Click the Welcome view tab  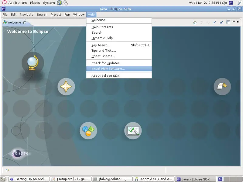14,22
